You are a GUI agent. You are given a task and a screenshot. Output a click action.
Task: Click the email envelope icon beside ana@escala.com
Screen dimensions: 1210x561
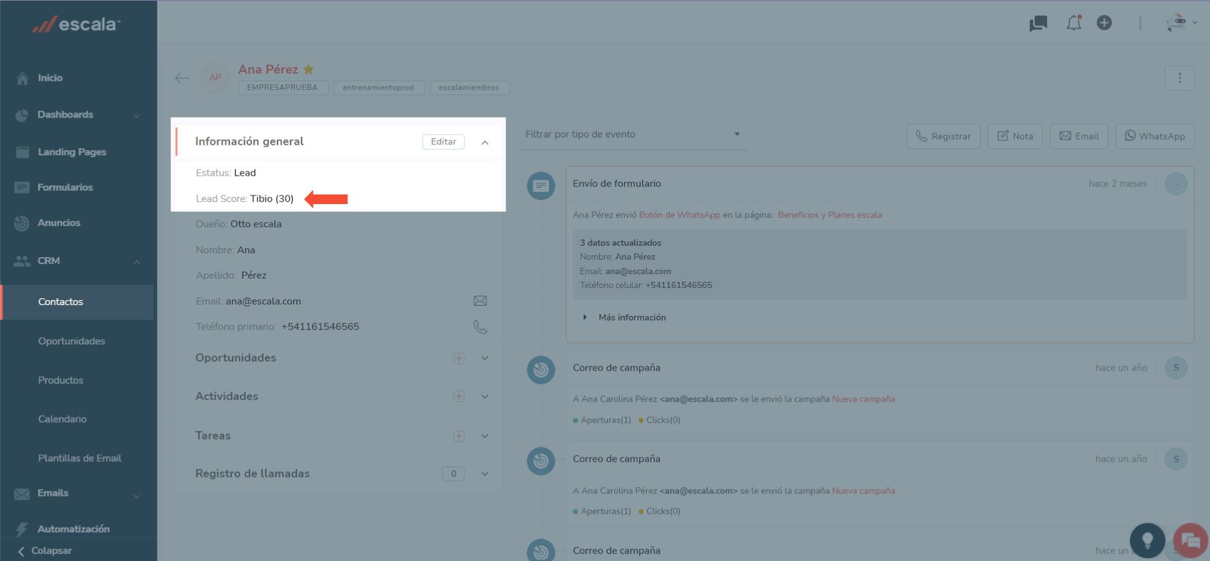coord(480,301)
